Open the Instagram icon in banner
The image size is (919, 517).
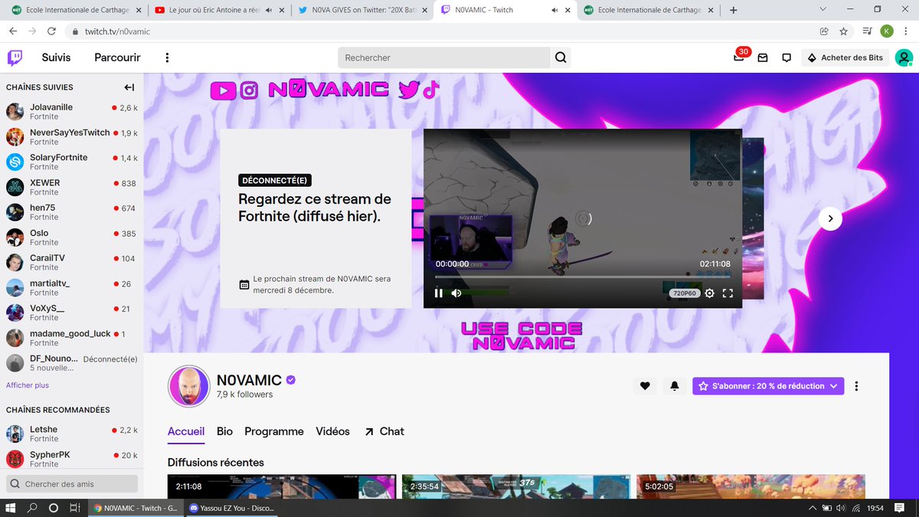pyautogui.click(x=249, y=91)
